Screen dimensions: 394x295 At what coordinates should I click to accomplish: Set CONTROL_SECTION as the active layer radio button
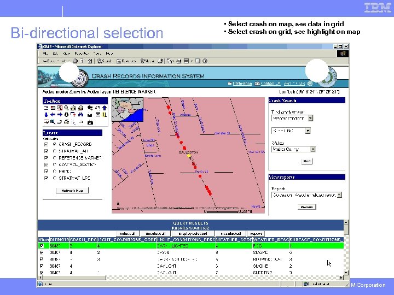(x=55, y=164)
